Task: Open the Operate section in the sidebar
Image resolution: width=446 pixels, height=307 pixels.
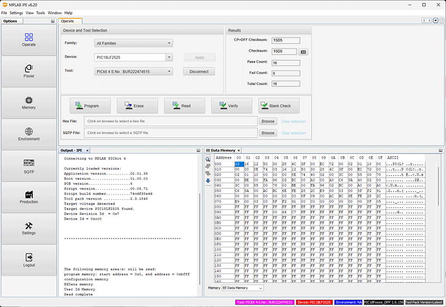Action: coord(29,40)
